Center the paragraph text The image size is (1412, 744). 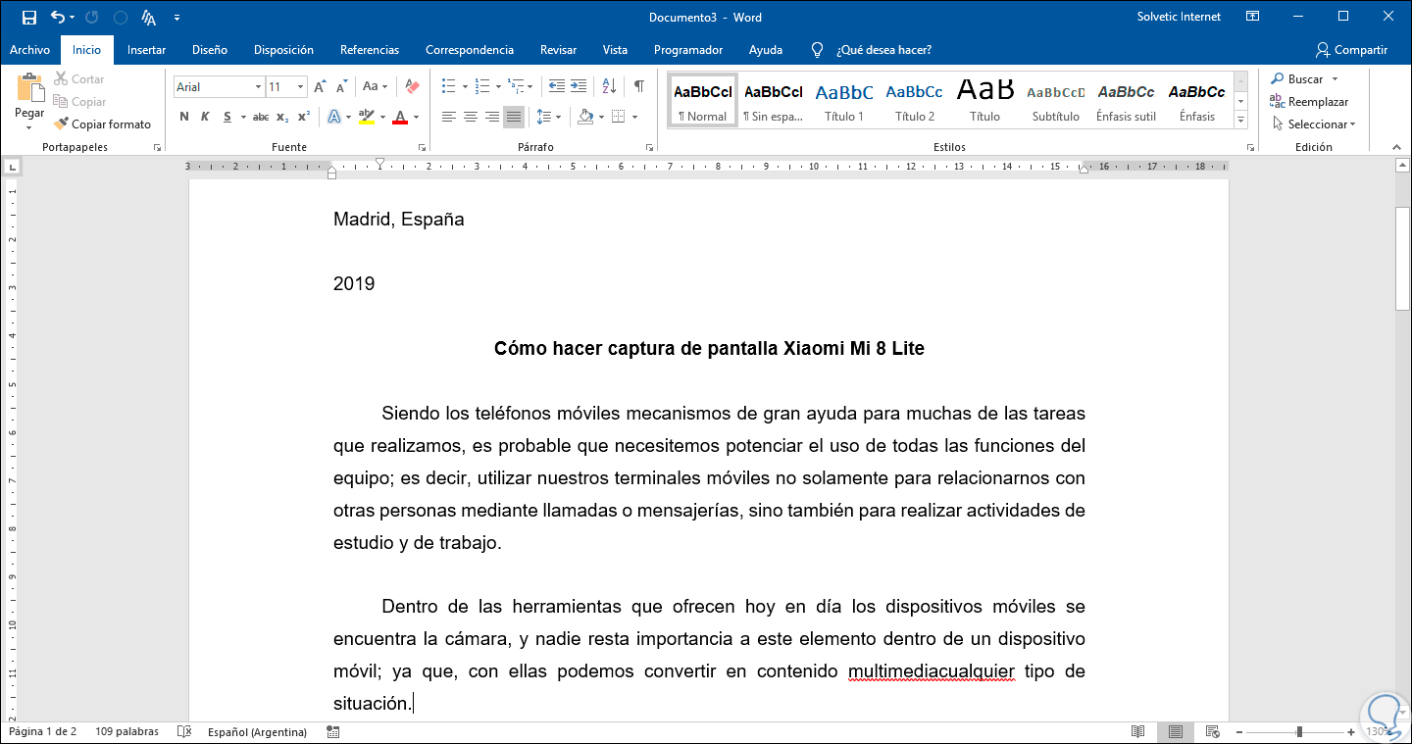(x=471, y=117)
